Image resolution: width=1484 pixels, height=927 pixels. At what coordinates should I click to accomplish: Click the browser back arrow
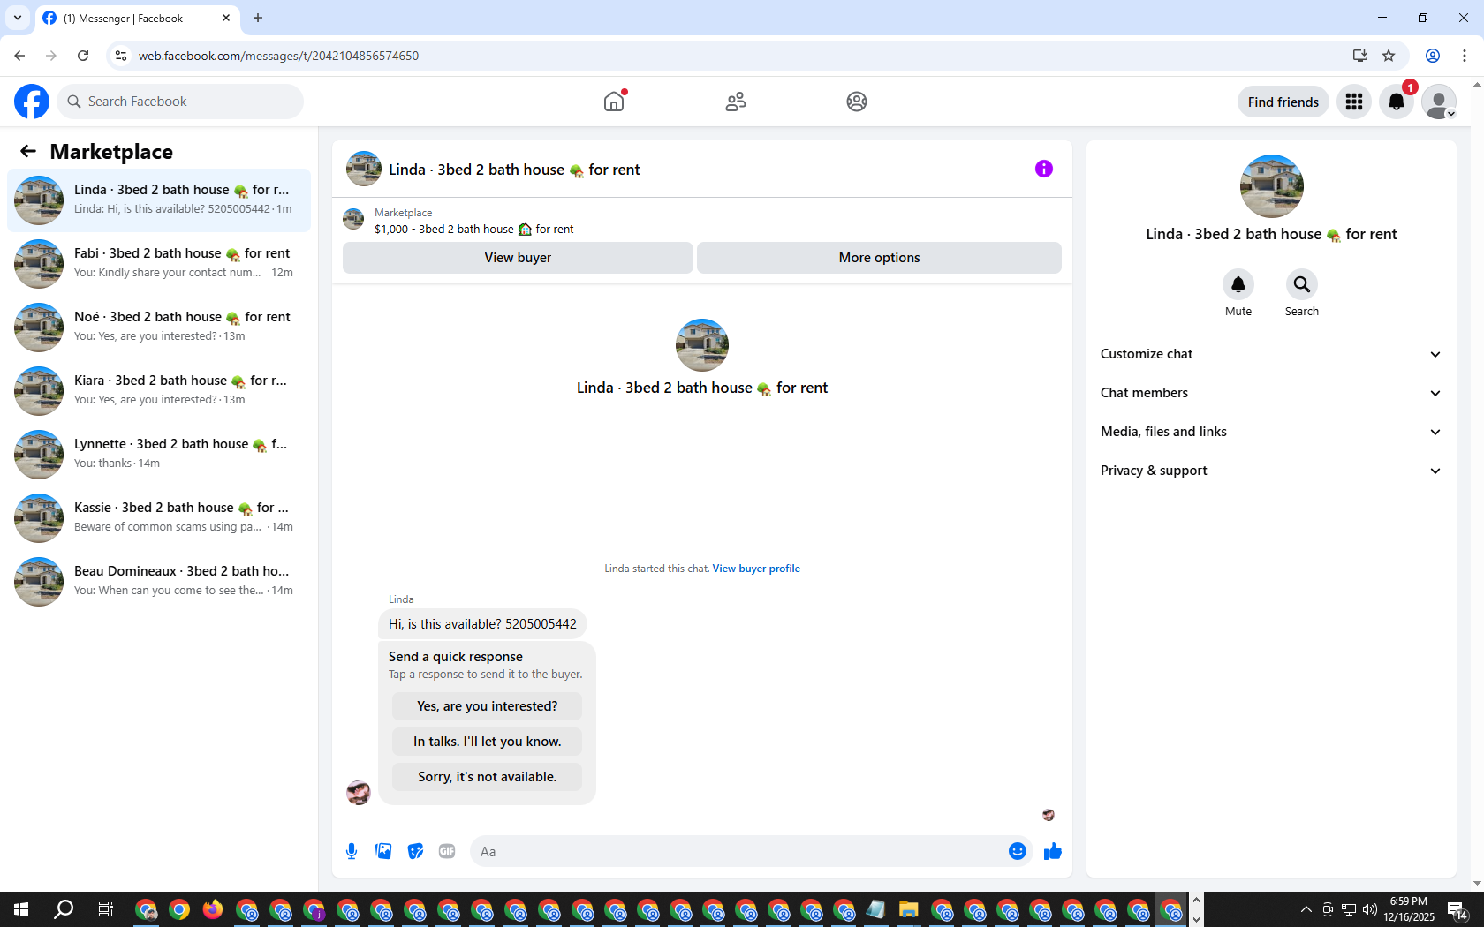[19, 56]
